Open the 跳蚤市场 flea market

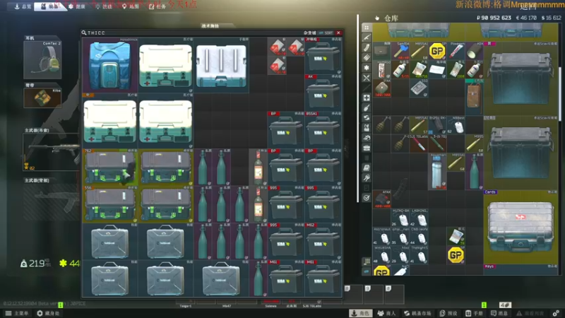pyautogui.click(x=417, y=313)
